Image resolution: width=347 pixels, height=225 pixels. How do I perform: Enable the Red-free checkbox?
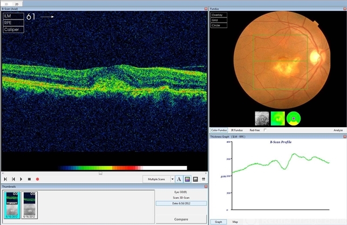coord(265,130)
